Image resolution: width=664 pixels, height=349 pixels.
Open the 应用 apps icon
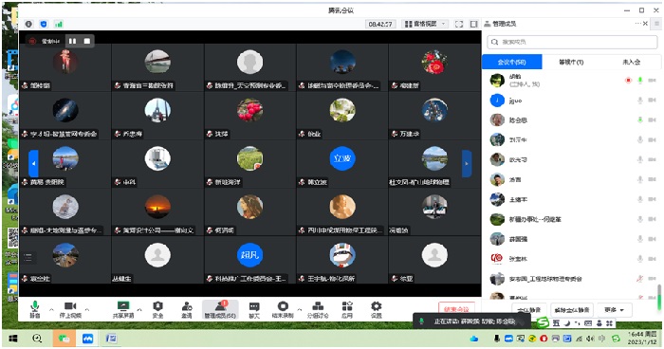click(x=347, y=309)
